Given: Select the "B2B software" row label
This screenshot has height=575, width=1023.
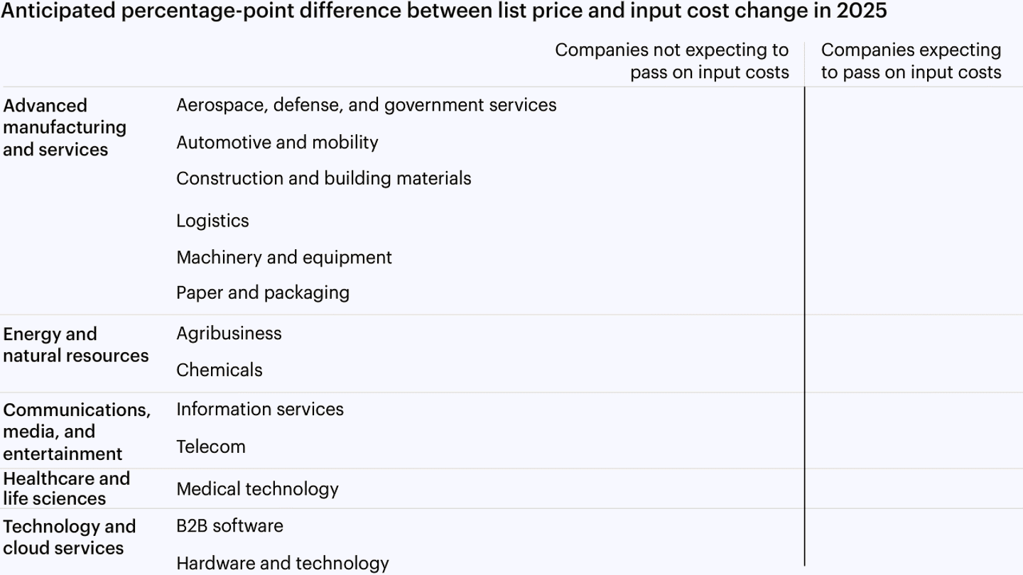Looking at the screenshot, I should 229,526.
